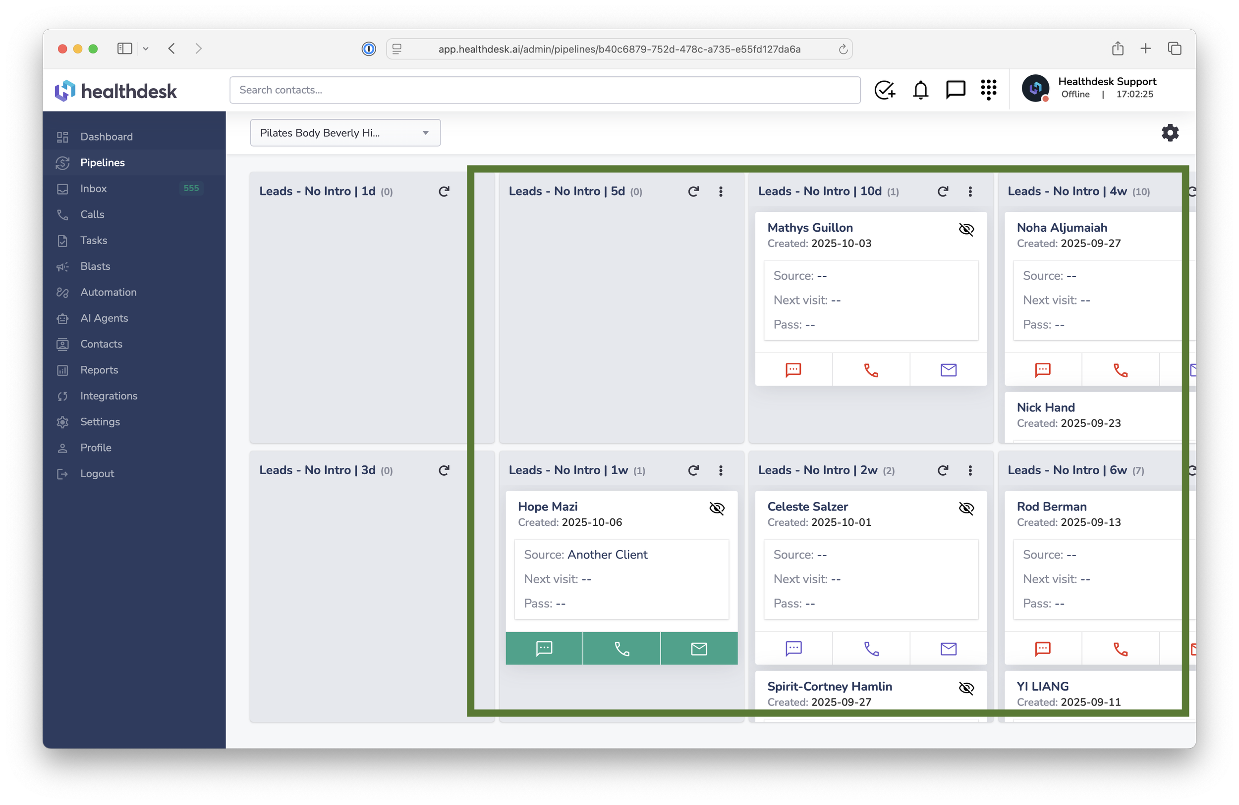Image resolution: width=1239 pixels, height=805 pixels.
Task: Refresh the Leads No Intro 1d column
Action: click(444, 192)
